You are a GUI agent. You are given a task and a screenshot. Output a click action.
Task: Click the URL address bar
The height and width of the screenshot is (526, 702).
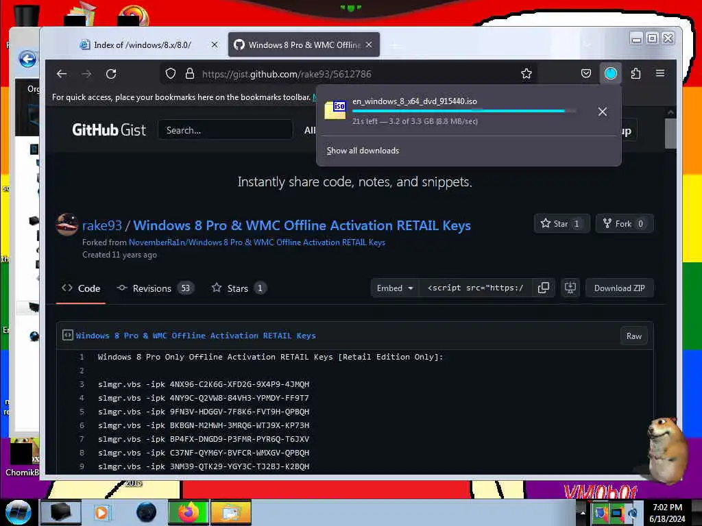click(349, 74)
